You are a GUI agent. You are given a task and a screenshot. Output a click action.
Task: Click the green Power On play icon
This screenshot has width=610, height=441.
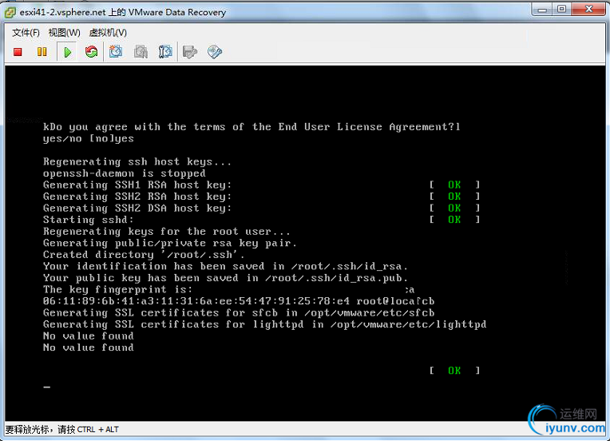[x=67, y=52]
